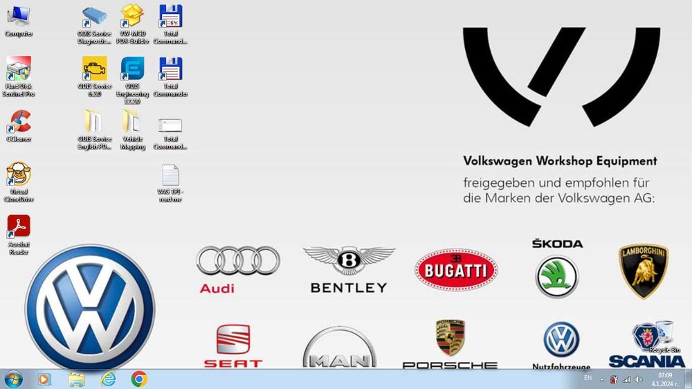
Task: Launch Internet Explorer from taskbar
Action: (x=108, y=379)
